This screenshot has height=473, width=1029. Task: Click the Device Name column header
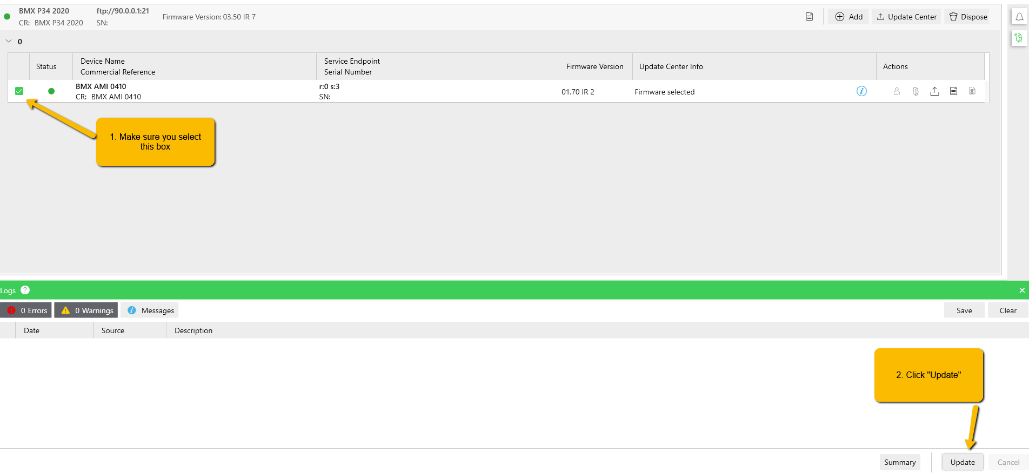point(103,61)
